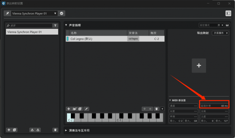Close the 表达映射设置 window
The height and width of the screenshot is (138, 235).
[x=229, y=3]
